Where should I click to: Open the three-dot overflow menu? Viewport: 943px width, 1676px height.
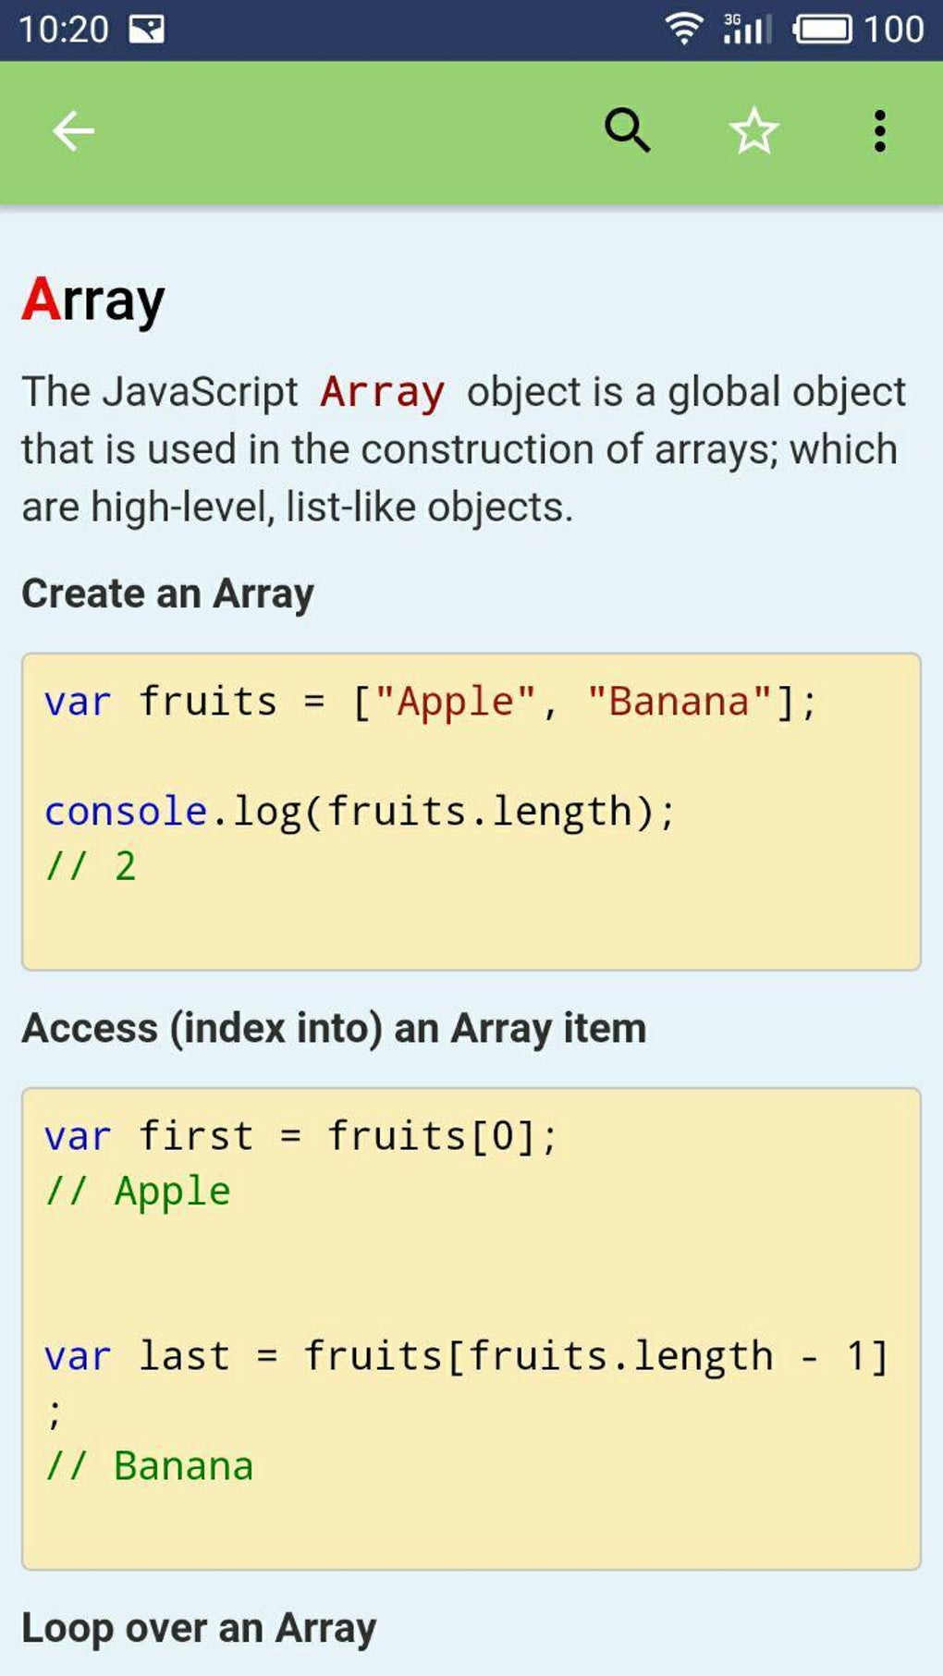879,131
